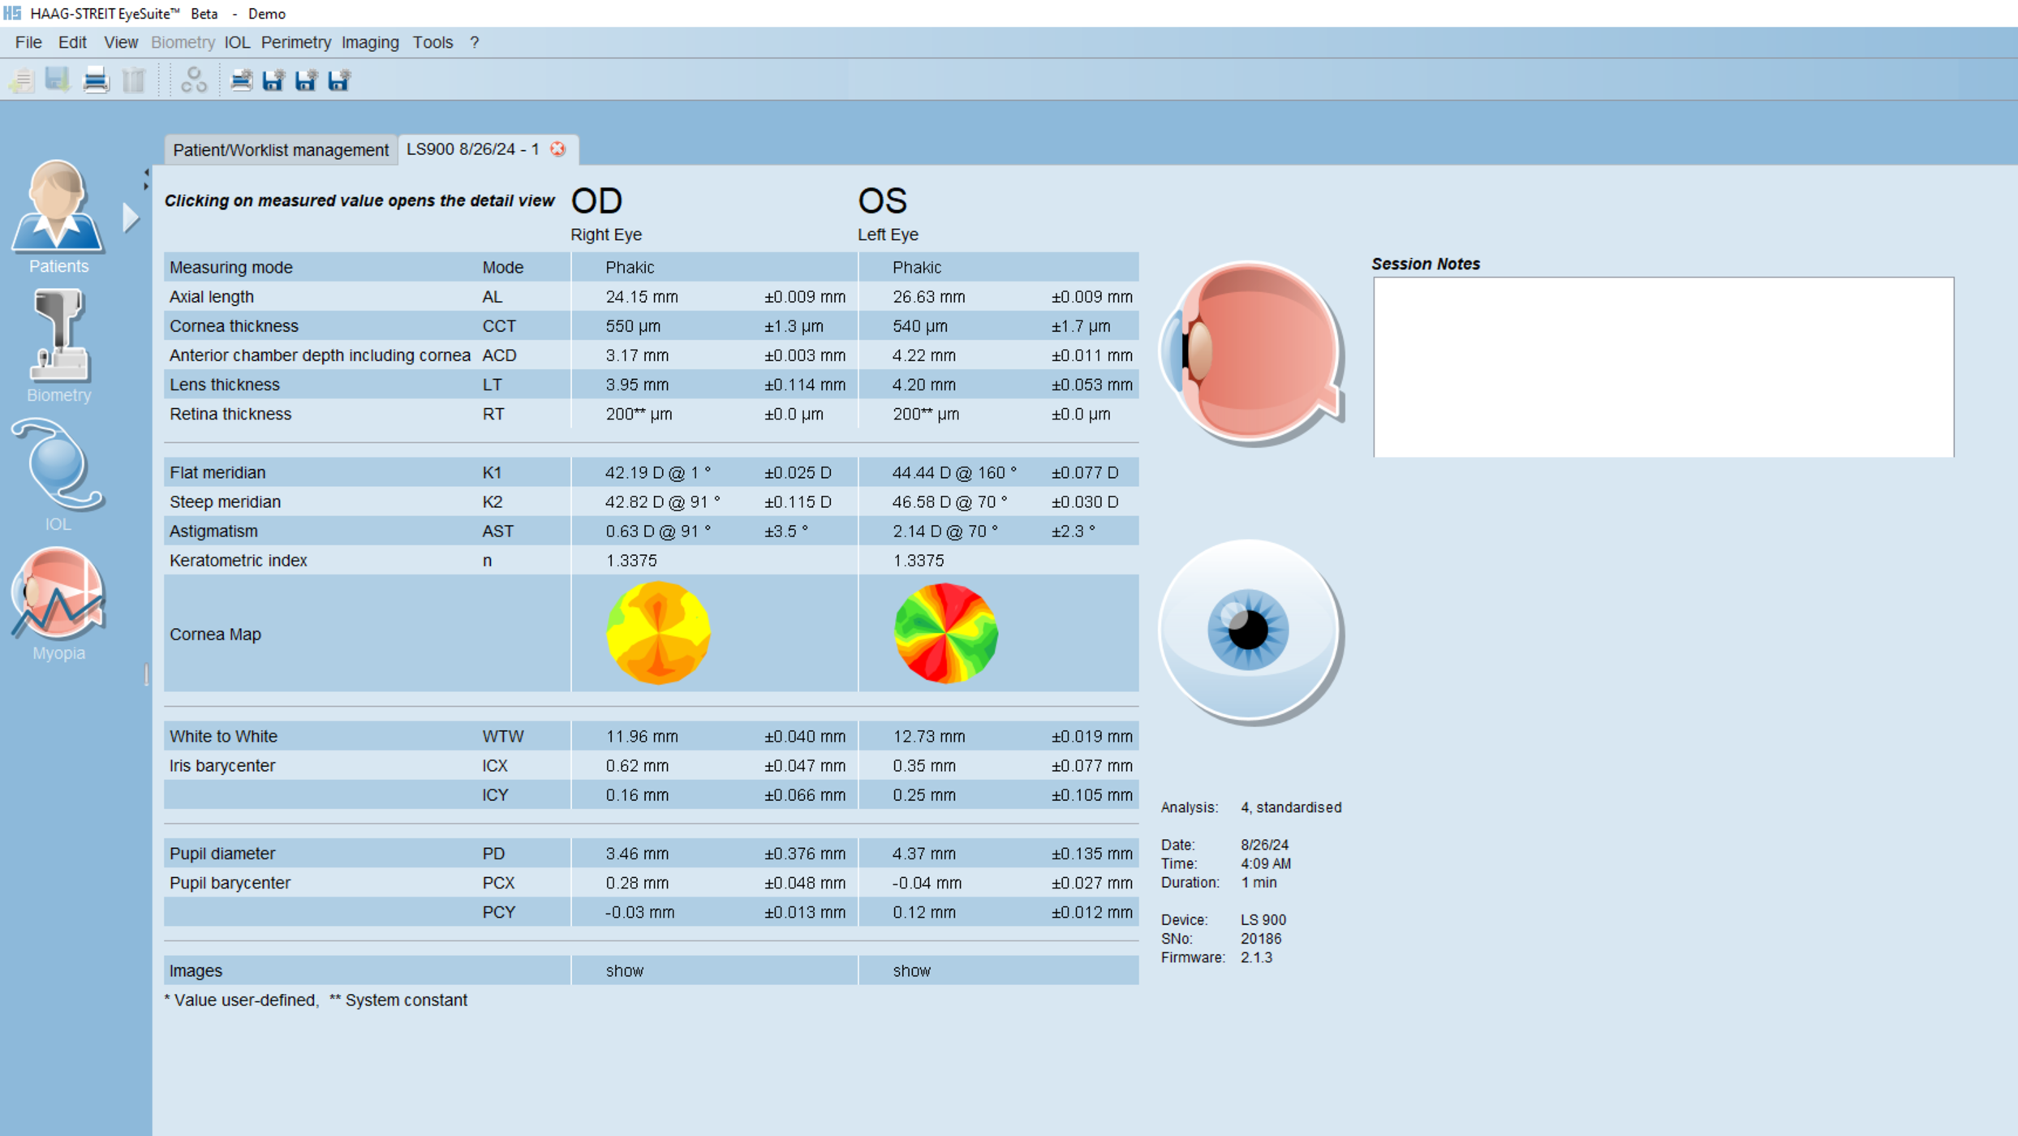Click the last save-with-settings icon
2018x1136 pixels.
338,80
